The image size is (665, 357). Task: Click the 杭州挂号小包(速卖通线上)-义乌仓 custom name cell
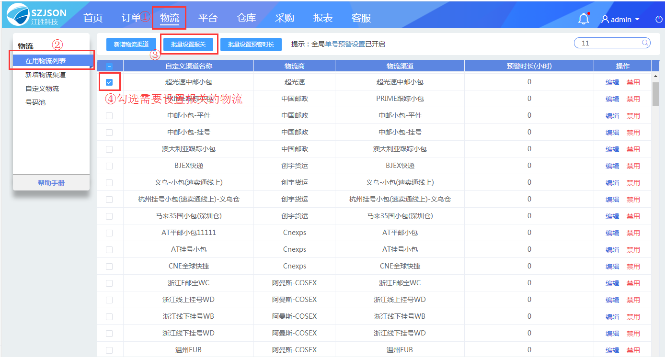click(189, 199)
